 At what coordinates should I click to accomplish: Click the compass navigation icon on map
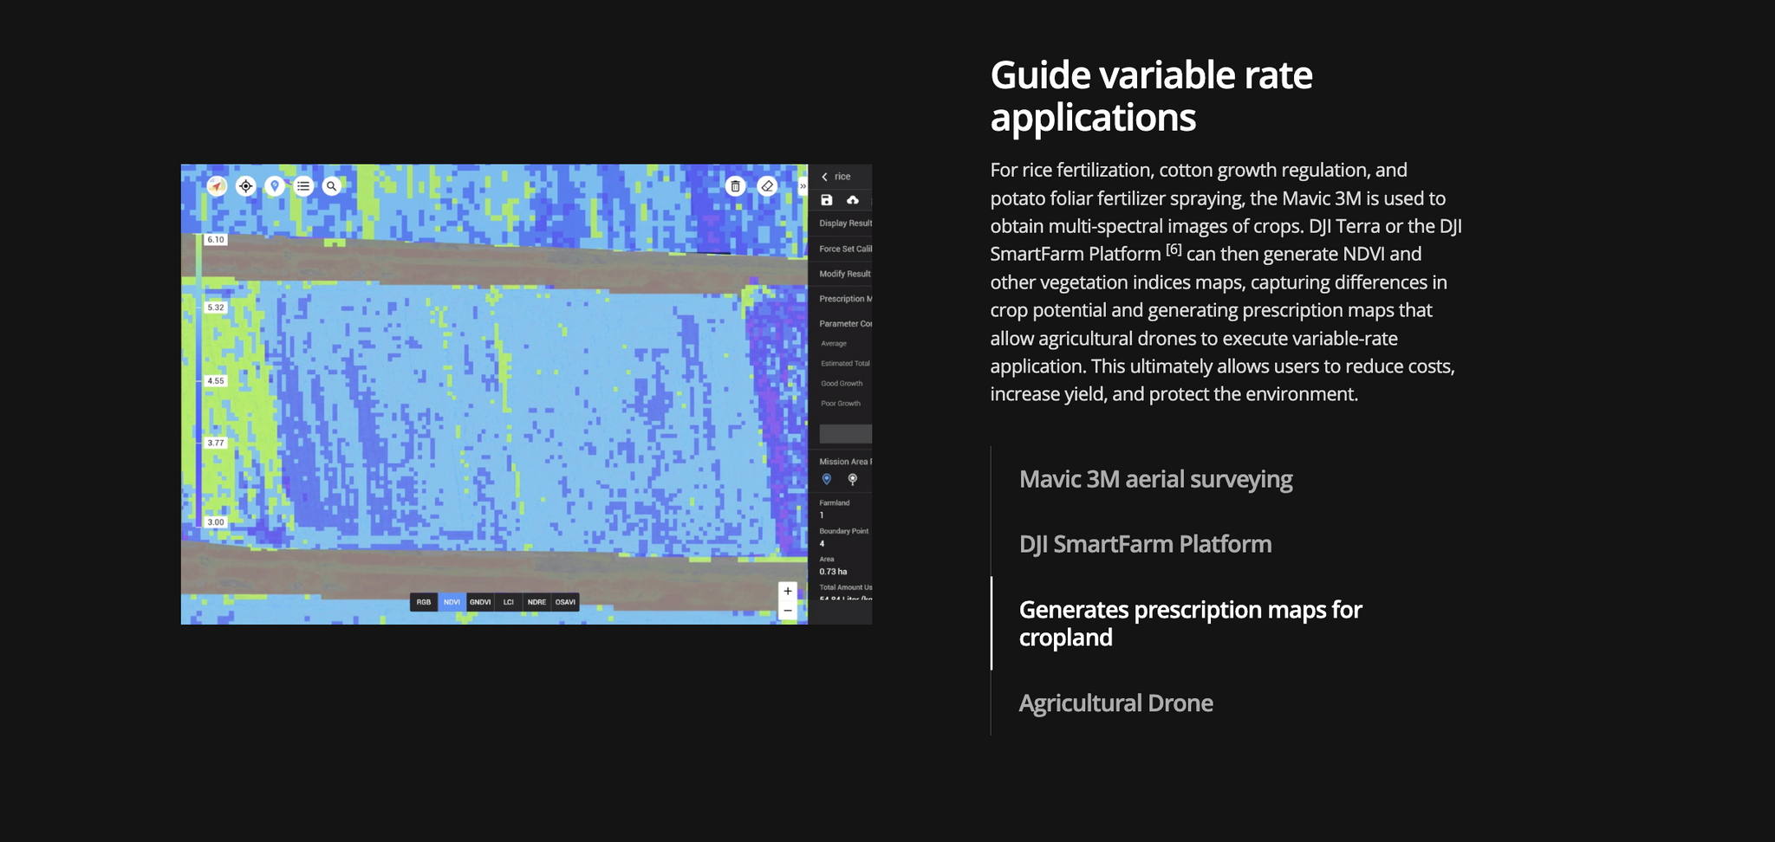[217, 186]
